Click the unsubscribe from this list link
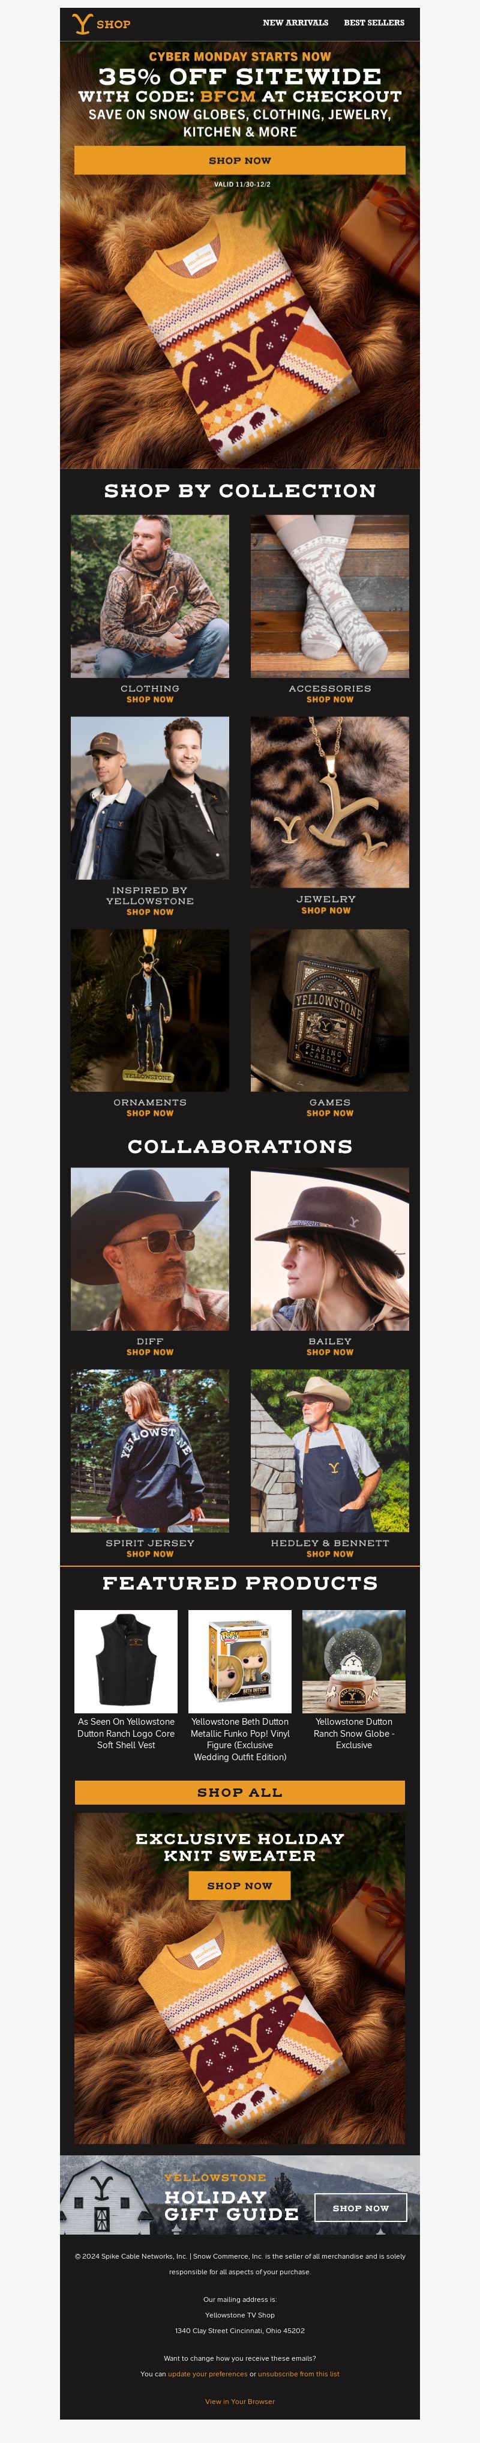 [298, 2373]
